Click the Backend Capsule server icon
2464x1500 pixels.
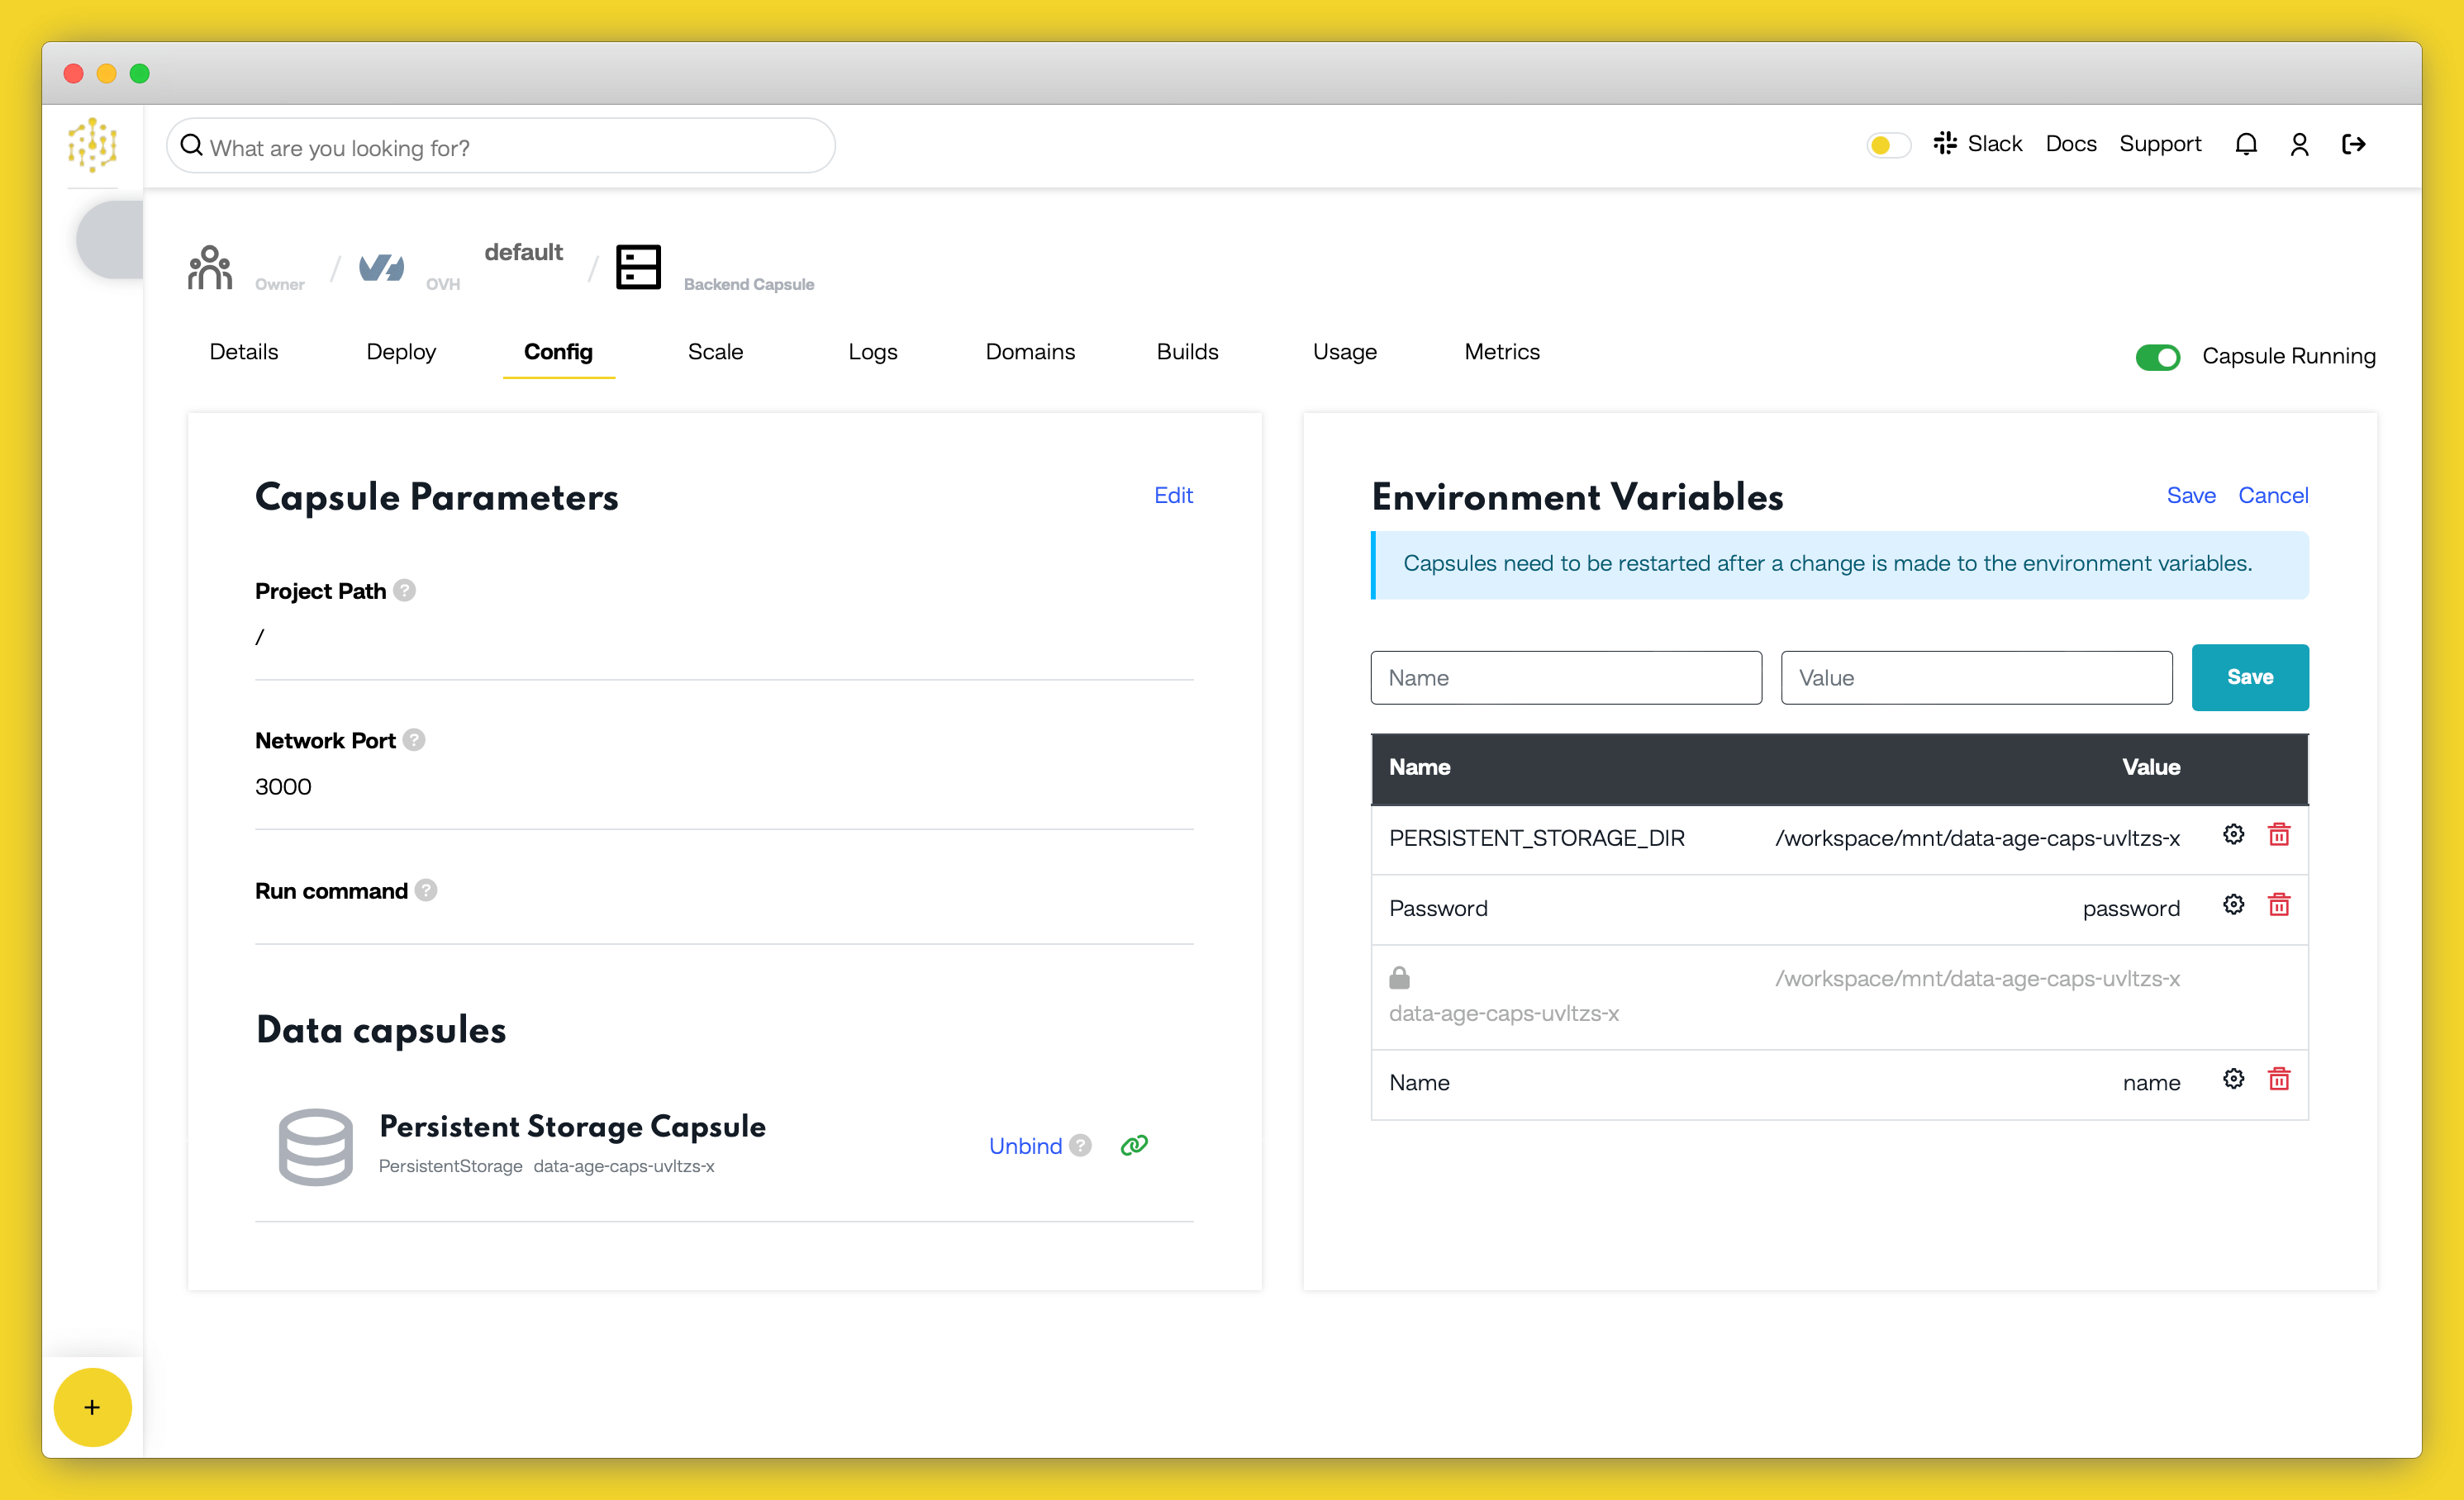[x=638, y=268]
